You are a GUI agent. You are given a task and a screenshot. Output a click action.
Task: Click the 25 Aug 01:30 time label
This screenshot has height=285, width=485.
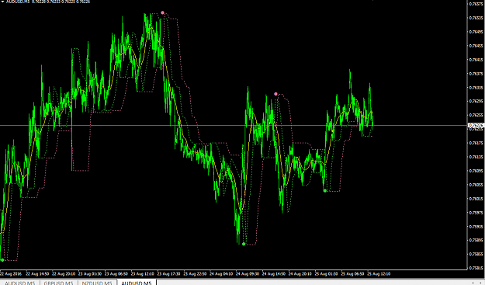click(327, 274)
